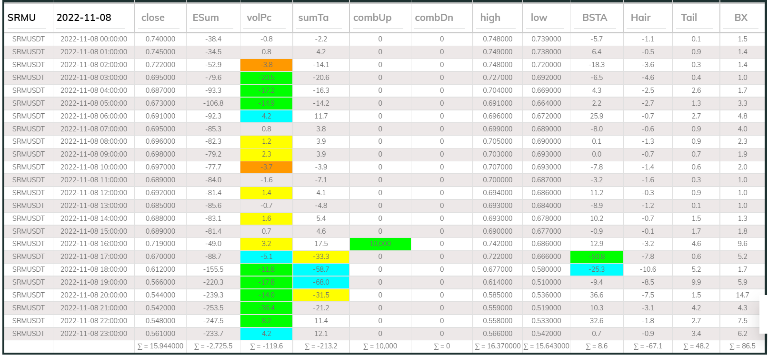768x356 pixels.
Task: Click low value 0.510000
Action: click(x=546, y=282)
